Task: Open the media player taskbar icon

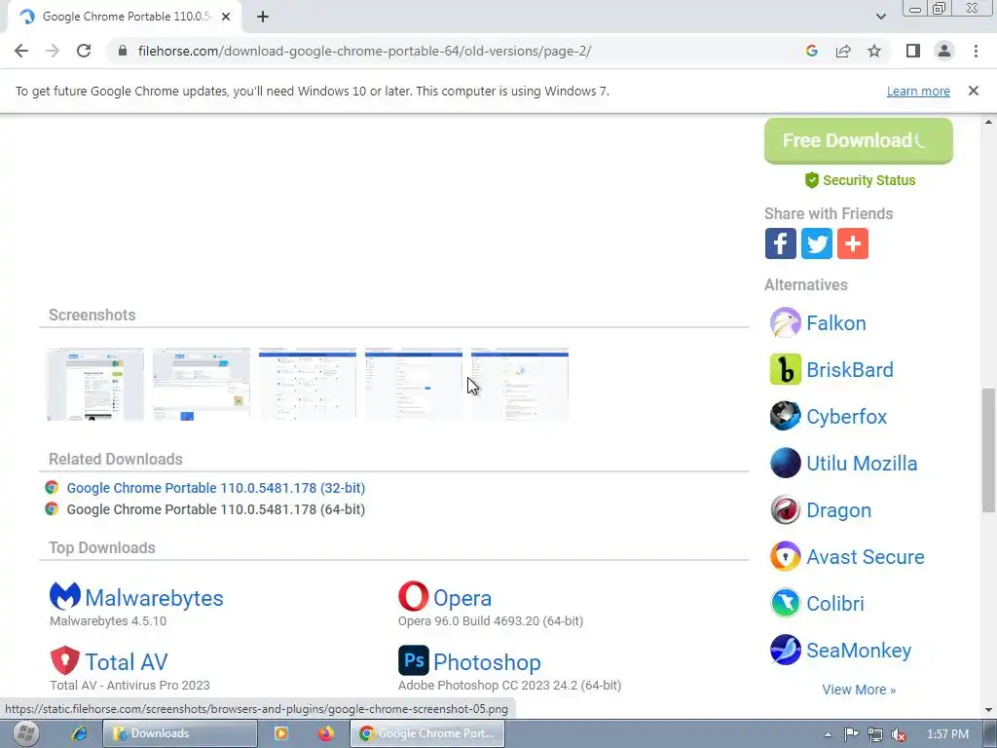Action: pyautogui.click(x=281, y=733)
